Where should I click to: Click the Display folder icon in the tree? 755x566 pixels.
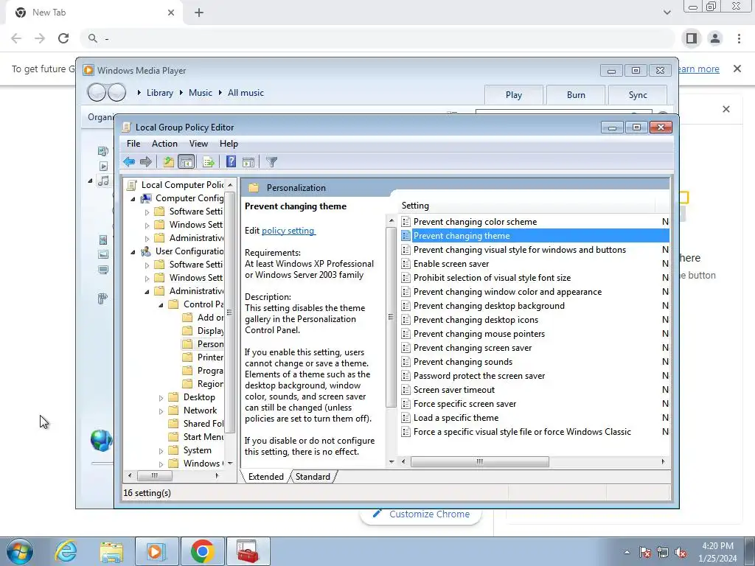[187, 331]
